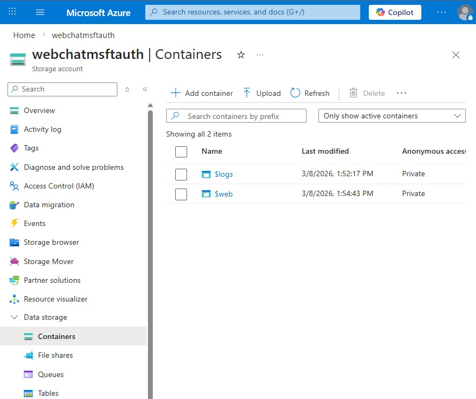Collapse the left sidebar menu
476x399 pixels.
pos(145,89)
